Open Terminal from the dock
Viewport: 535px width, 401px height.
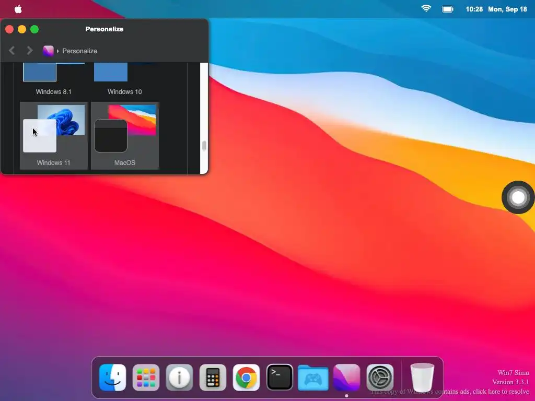coord(280,378)
